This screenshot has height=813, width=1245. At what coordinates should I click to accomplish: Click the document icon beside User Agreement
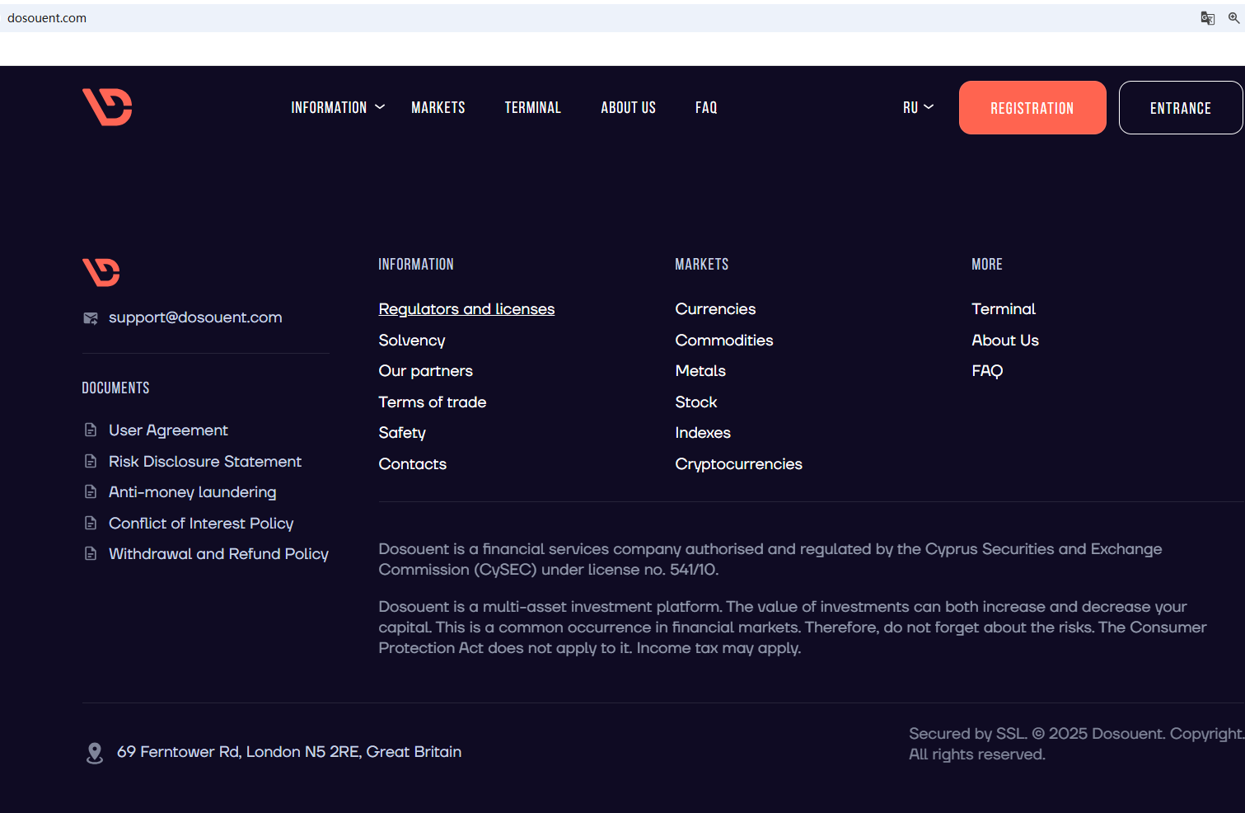(91, 430)
